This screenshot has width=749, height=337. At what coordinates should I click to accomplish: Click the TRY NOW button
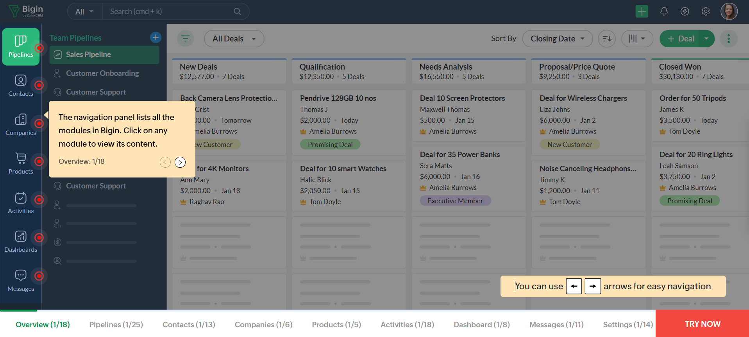[702, 324]
